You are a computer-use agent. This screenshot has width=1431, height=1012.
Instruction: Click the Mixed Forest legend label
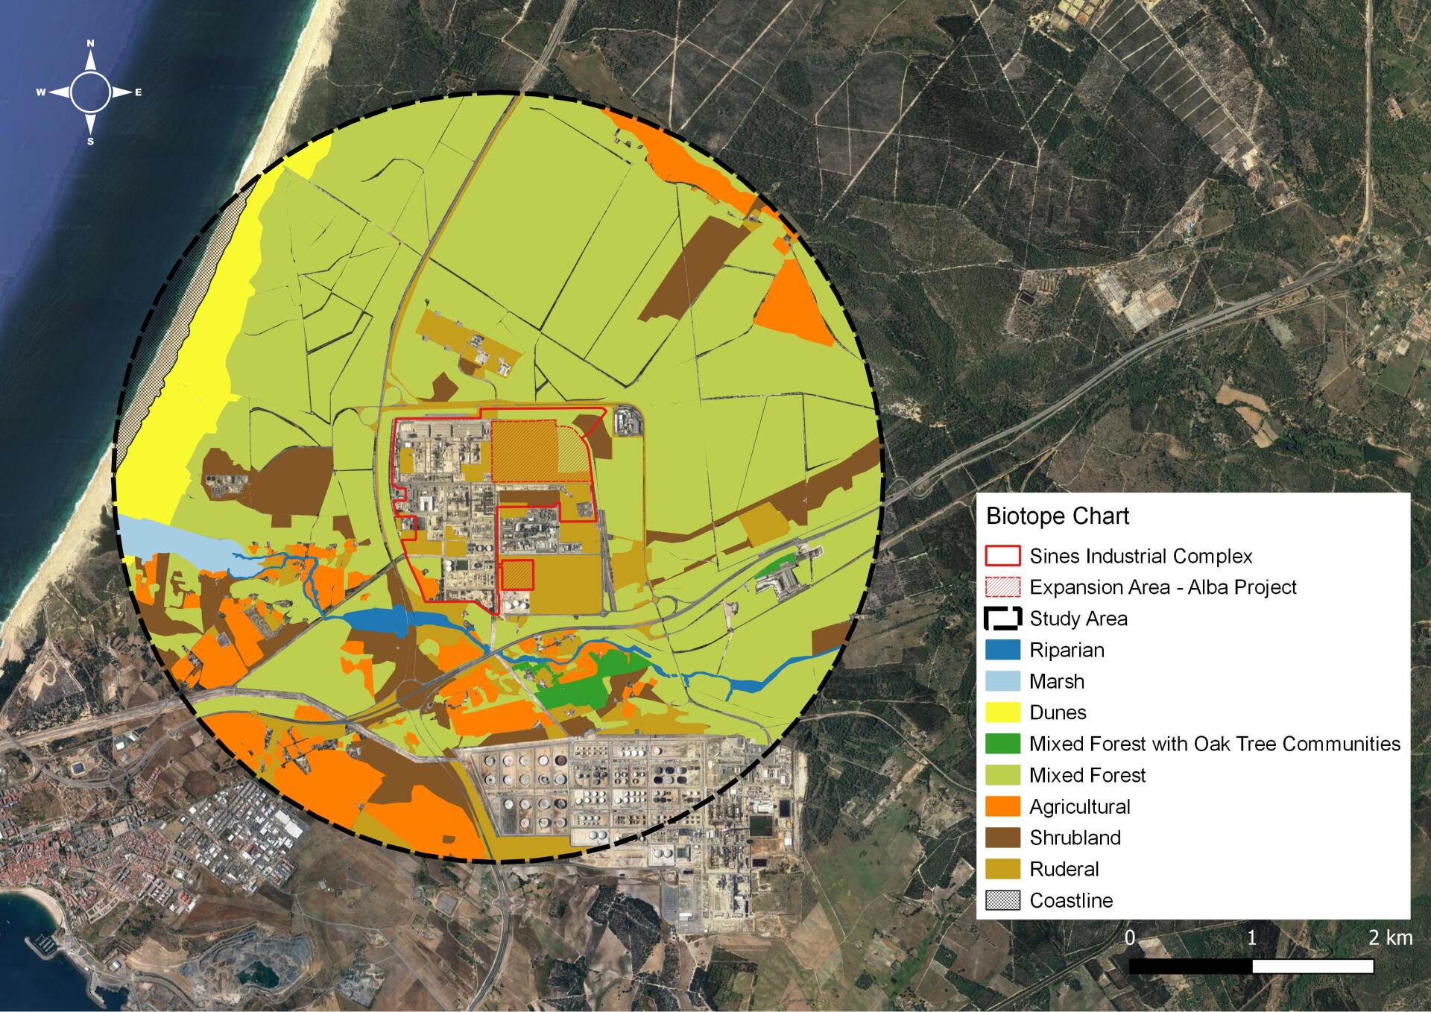point(1087,775)
